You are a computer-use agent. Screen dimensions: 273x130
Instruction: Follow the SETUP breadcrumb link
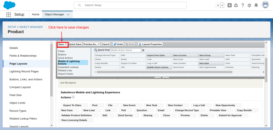pyautogui.click(x=12, y=27)
